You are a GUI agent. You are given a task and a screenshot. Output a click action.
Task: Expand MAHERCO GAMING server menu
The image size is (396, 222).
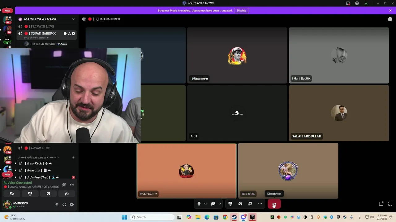click(73, 19)
